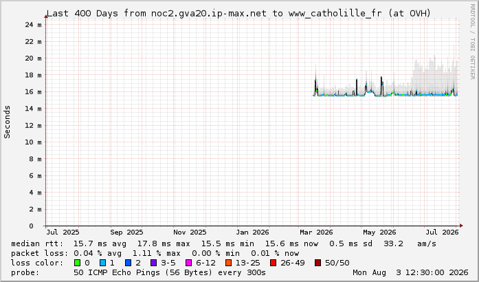
Task: Click the '8 m' y-axis value
Action: 36,159
